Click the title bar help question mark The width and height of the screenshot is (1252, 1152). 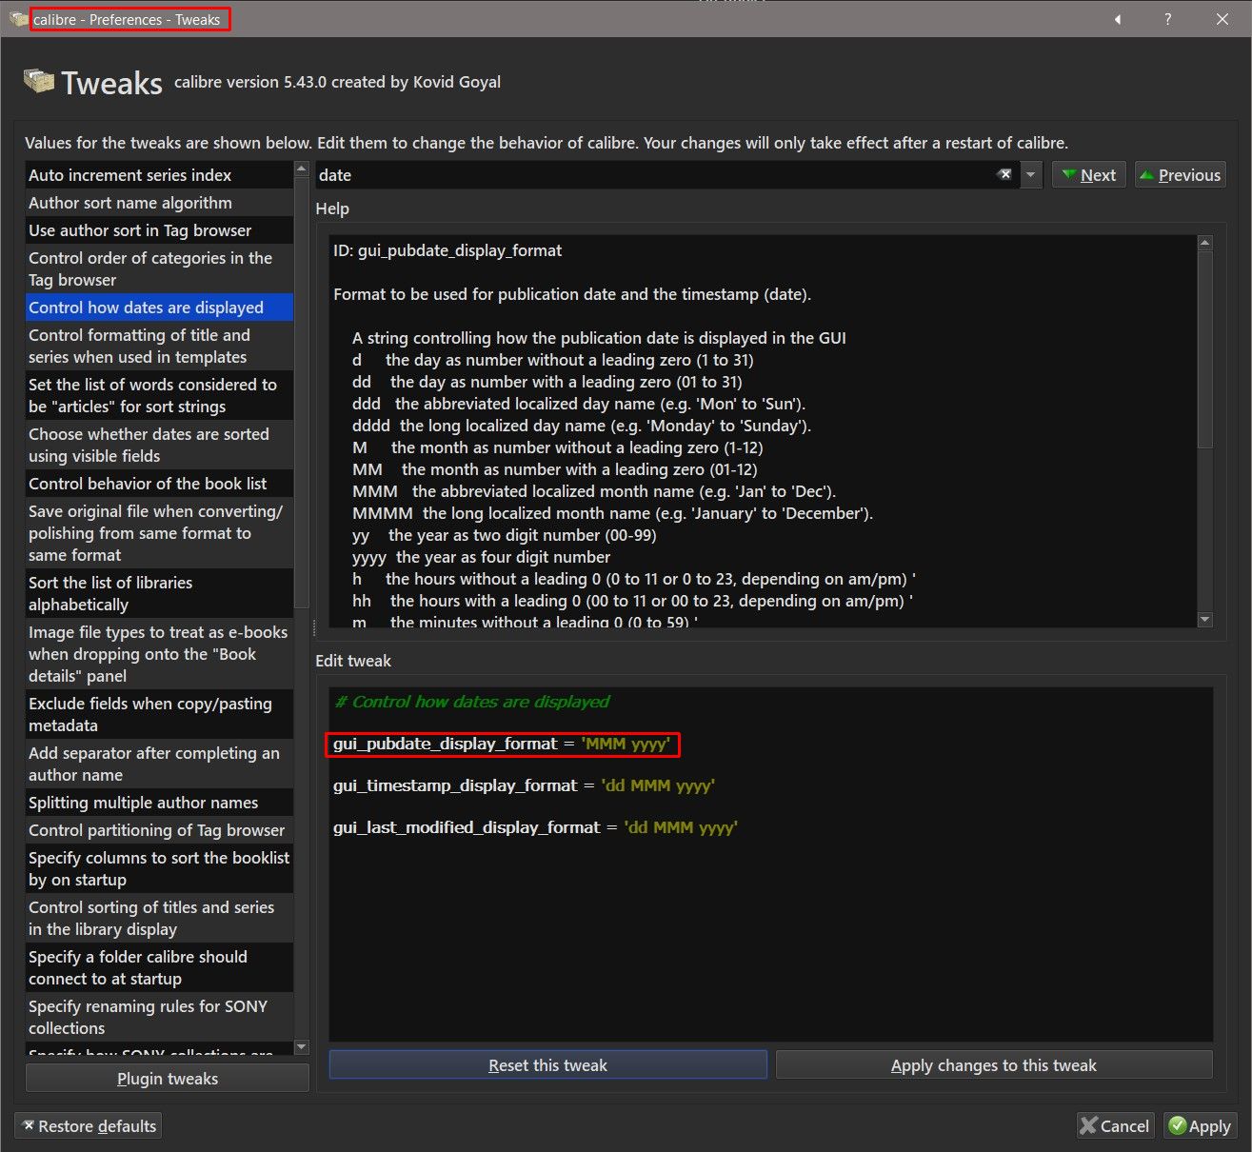(1168, 19)
